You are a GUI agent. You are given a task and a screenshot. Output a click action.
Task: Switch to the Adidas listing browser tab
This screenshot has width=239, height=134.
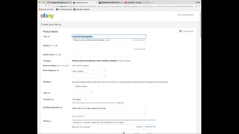click(x=111, y=3)
